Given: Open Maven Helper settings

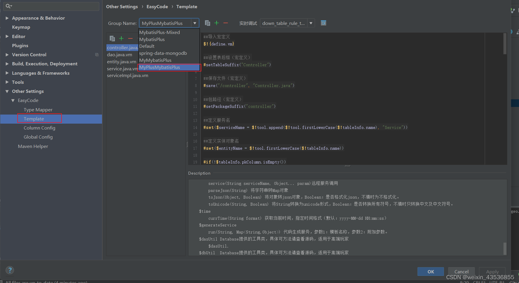Looking at the screenshot, I should (33, 146).
